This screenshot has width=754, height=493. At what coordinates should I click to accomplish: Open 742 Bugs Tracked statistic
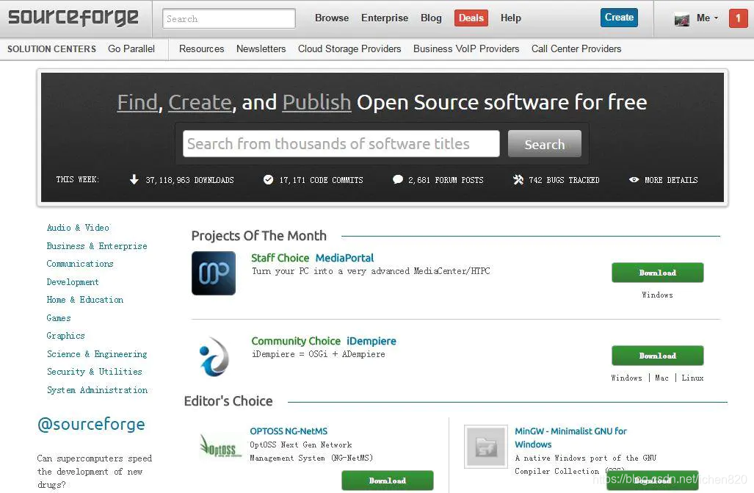564,180
